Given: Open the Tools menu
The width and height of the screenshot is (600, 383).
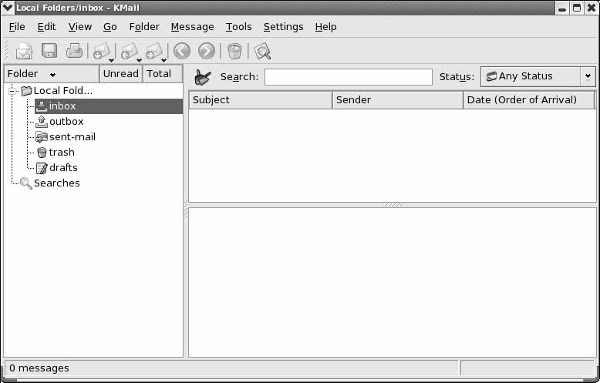Looking at the screenshot, I should click(239, 27).
